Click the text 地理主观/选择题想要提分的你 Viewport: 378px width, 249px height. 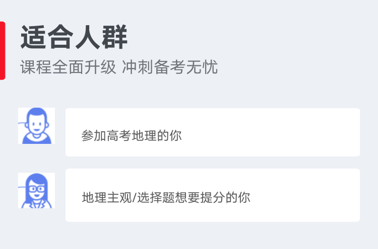pyautogui.click(x=166, y=198)
